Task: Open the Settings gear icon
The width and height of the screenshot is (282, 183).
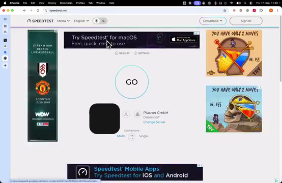Action: click(135, 53)
